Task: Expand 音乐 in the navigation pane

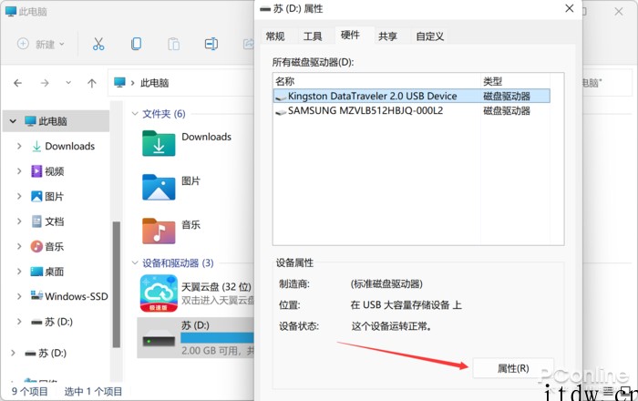Action: (19, 246)
